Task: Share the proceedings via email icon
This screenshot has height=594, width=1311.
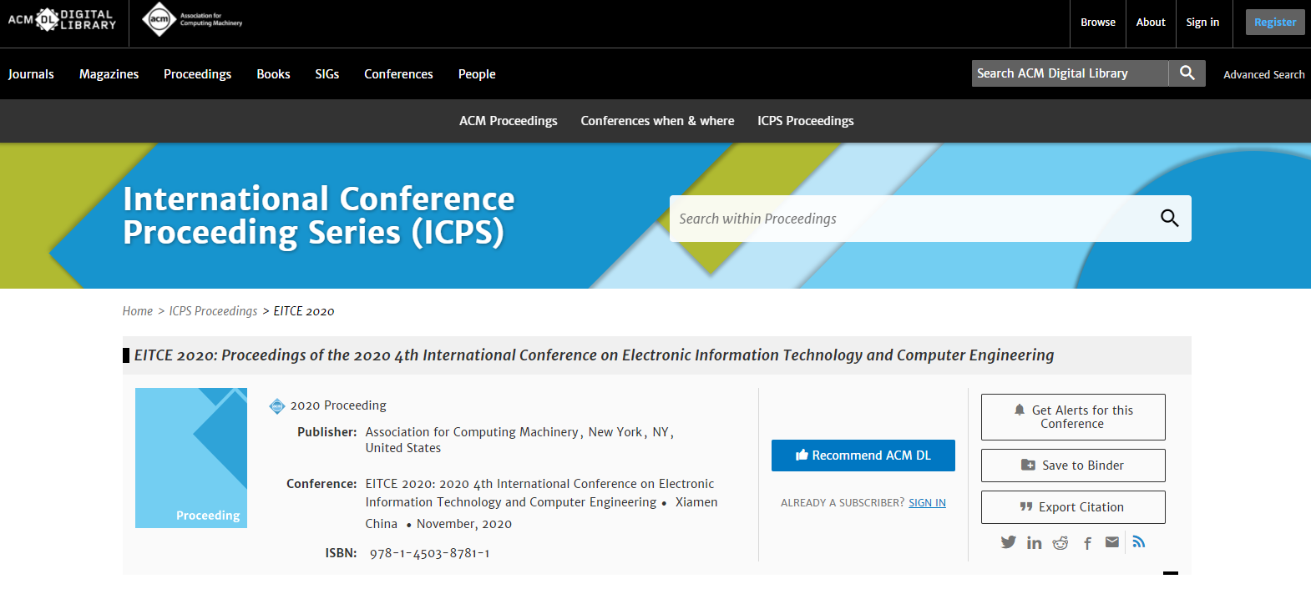Action: (x=1112, y=542)
